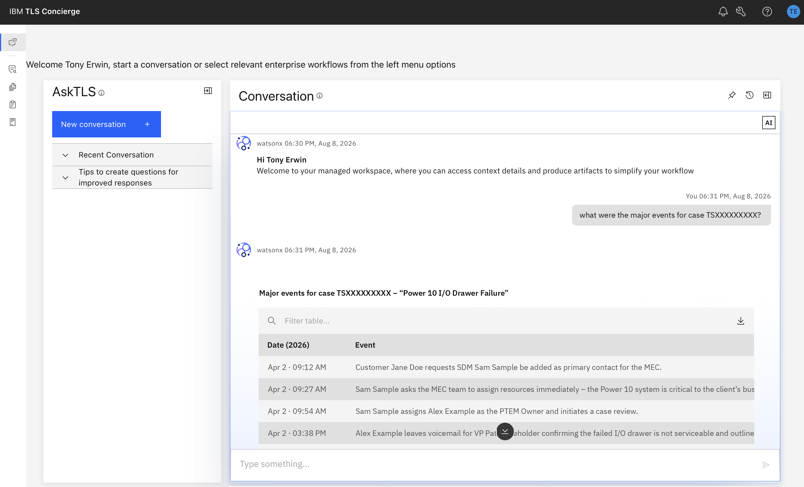The image size is (804, 487).
Task: Expand the Recent Conversation section
Action: point(132,155)
